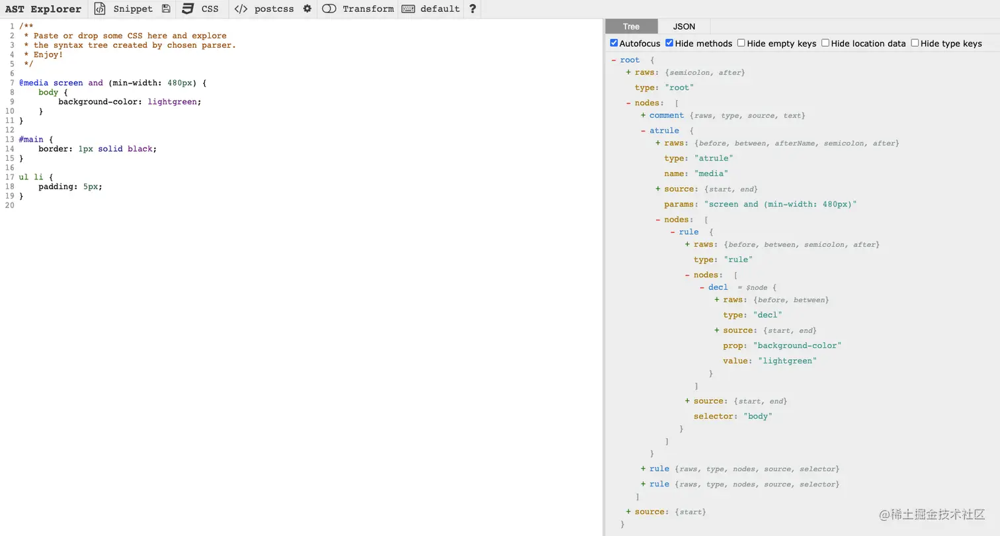Expand the source {start} row
The image size is (1000, 536).
click(x=628, y=512)
